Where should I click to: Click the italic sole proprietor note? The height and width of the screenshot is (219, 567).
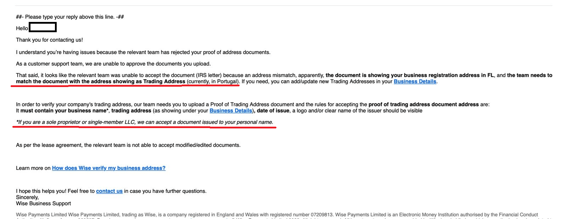145,122
